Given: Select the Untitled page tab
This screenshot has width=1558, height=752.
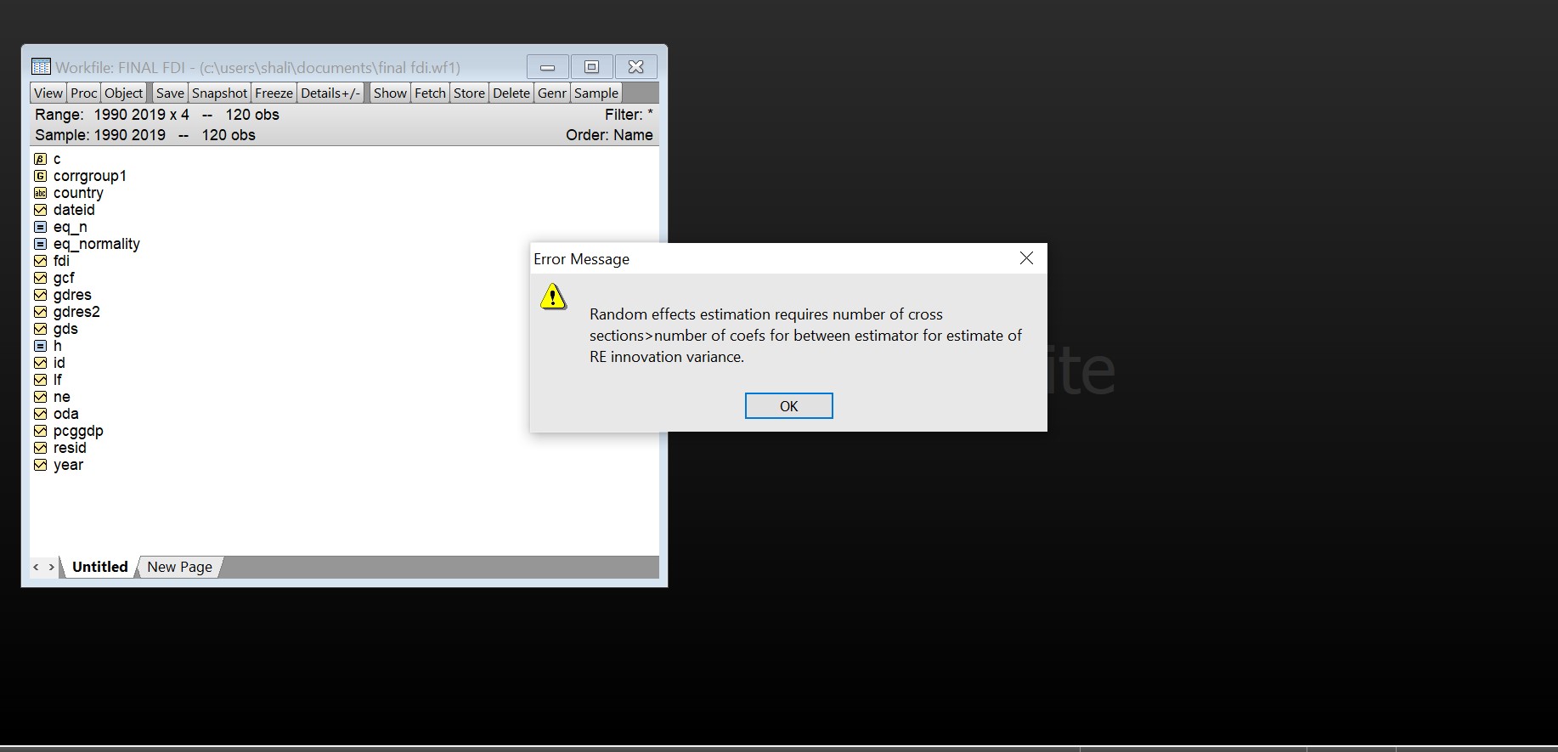Looking at the screenshot, I should 99,567.
